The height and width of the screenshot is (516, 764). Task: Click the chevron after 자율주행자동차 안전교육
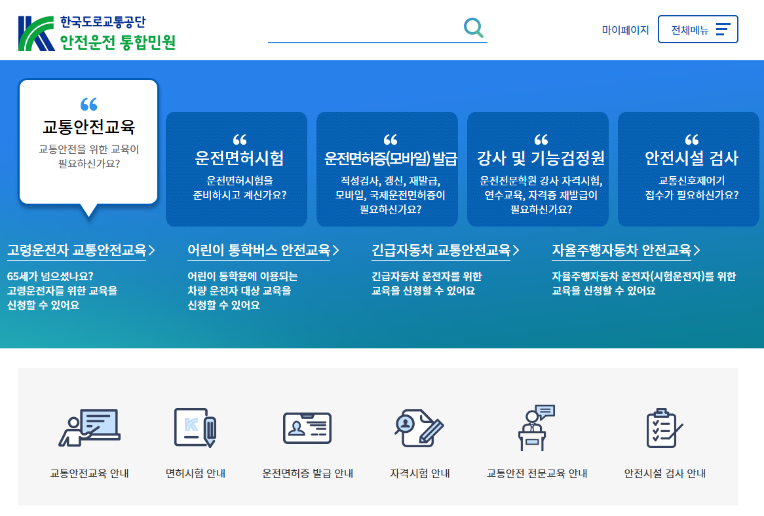coord(697,250)
